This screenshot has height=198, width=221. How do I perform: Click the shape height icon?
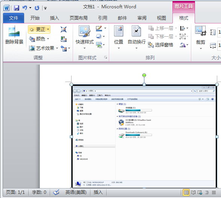pyautogui.click(x=213, y=32)
